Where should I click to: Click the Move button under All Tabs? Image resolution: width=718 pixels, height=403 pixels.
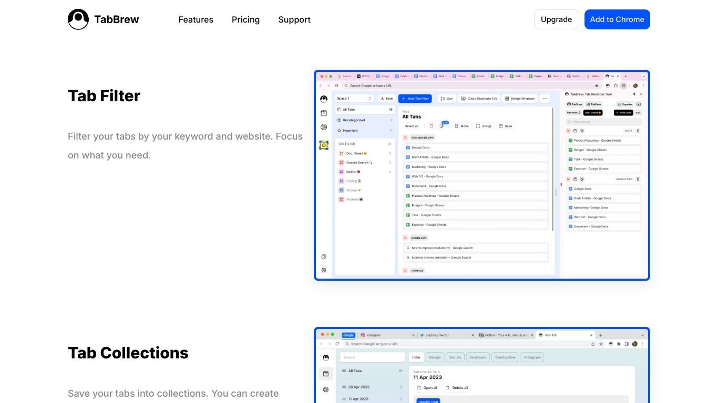[x=461, y=126]
